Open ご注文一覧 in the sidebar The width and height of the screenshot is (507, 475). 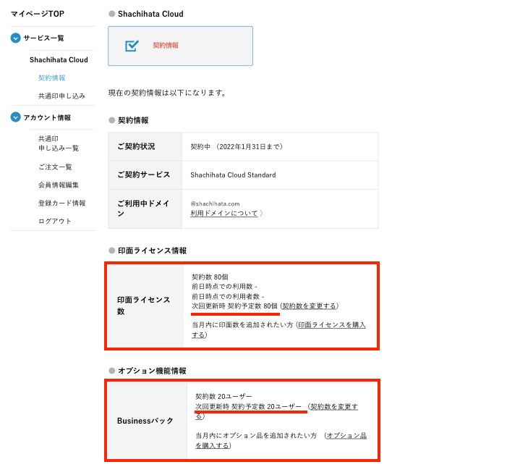tap(55, 167)
